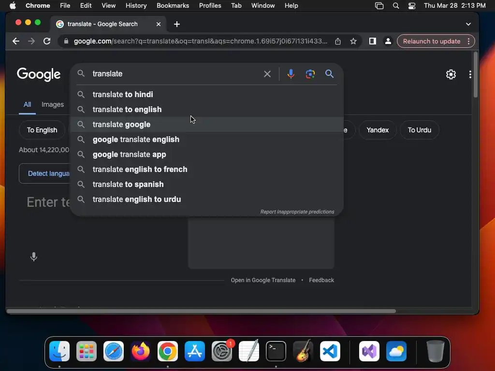Click Relaunch to update button
495x371 pixels.
click(432, 42)
